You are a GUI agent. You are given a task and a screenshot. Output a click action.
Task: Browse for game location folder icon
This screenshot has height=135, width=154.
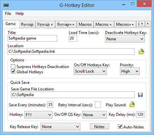click(141, 51)
